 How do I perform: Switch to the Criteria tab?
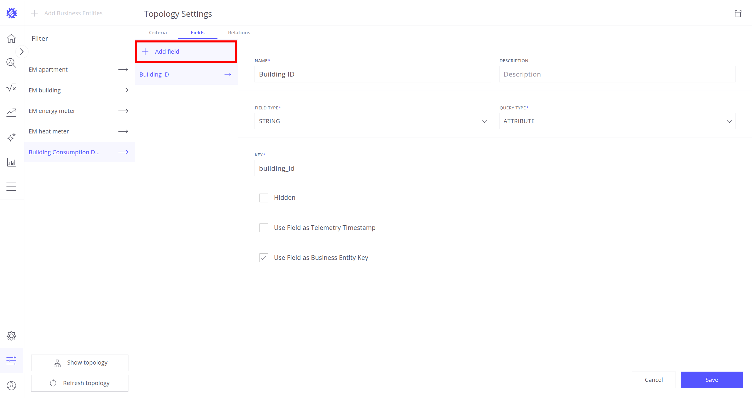158,33
